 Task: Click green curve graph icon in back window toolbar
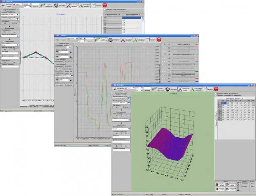pos(43,5)
